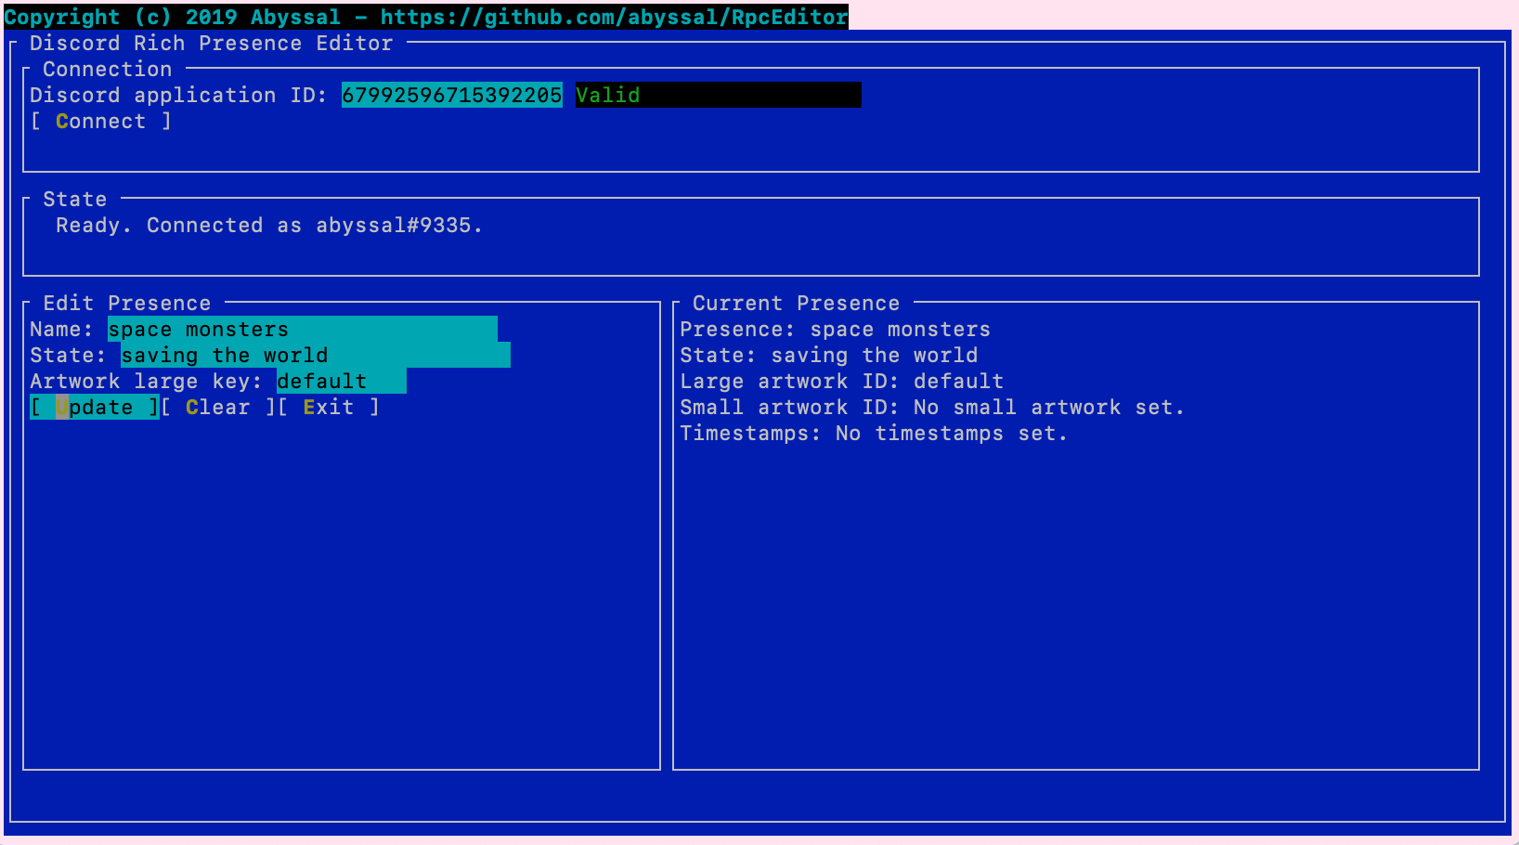Click the 'Current Presence' frame title
1519x845 pixels.
pyautogui.click(x=797, y=304)
